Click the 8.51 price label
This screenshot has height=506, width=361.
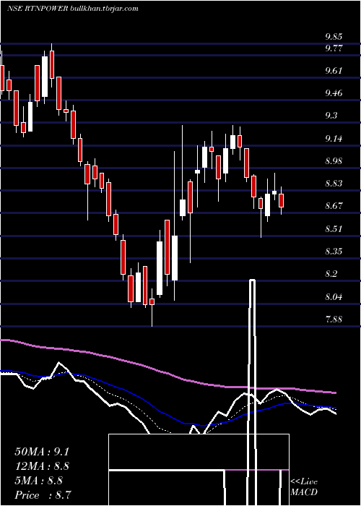point(334,229)
